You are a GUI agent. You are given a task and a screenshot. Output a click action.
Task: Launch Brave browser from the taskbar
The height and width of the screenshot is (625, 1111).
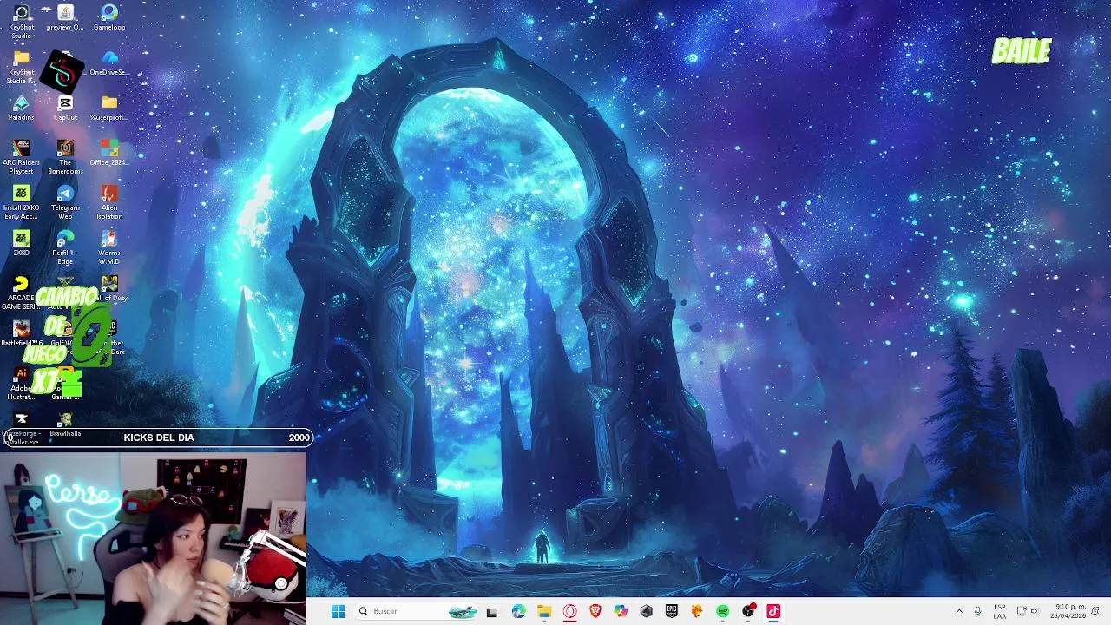(x=595, y=611)
